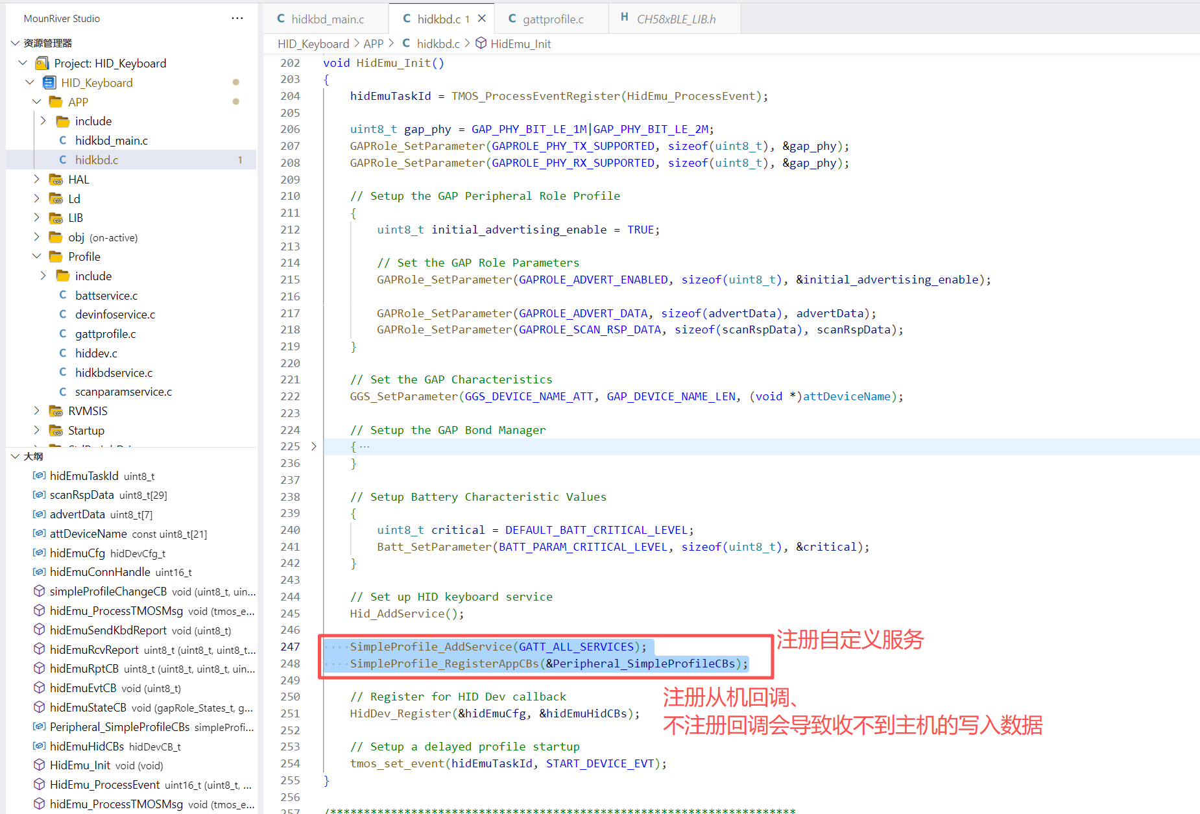
Task: Open battservice.c from the Profile folder
Action: (106, 295)
